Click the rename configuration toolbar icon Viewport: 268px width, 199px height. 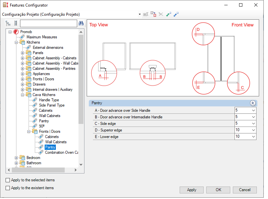tap(145, 14)
